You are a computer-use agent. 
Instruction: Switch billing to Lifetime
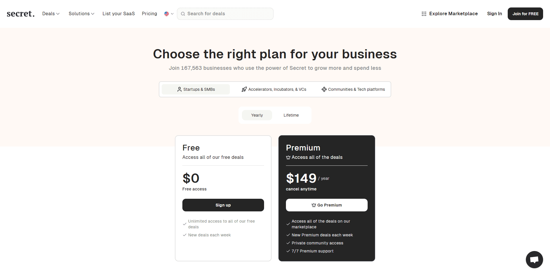click(291, 115)
